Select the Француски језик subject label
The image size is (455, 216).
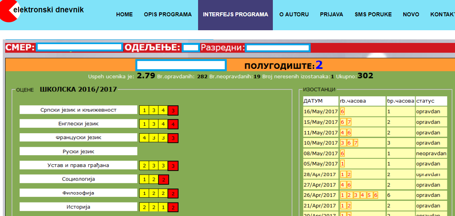[78, 138]
